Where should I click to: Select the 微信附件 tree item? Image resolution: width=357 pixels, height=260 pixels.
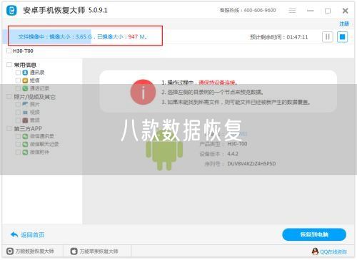coord(39,152)
